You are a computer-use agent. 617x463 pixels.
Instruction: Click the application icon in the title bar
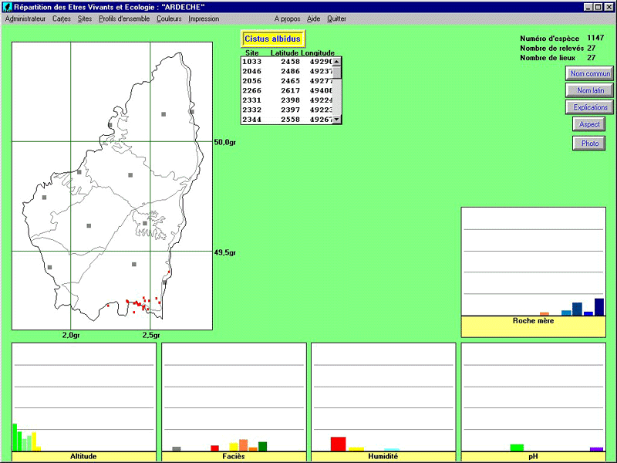click(8, 7)
